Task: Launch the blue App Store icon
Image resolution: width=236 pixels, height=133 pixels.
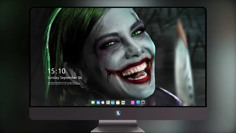Action: tap(138, 102)
